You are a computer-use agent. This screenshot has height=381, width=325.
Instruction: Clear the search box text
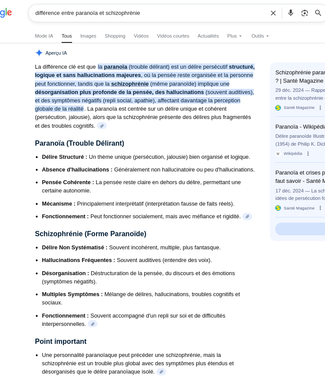273,13
